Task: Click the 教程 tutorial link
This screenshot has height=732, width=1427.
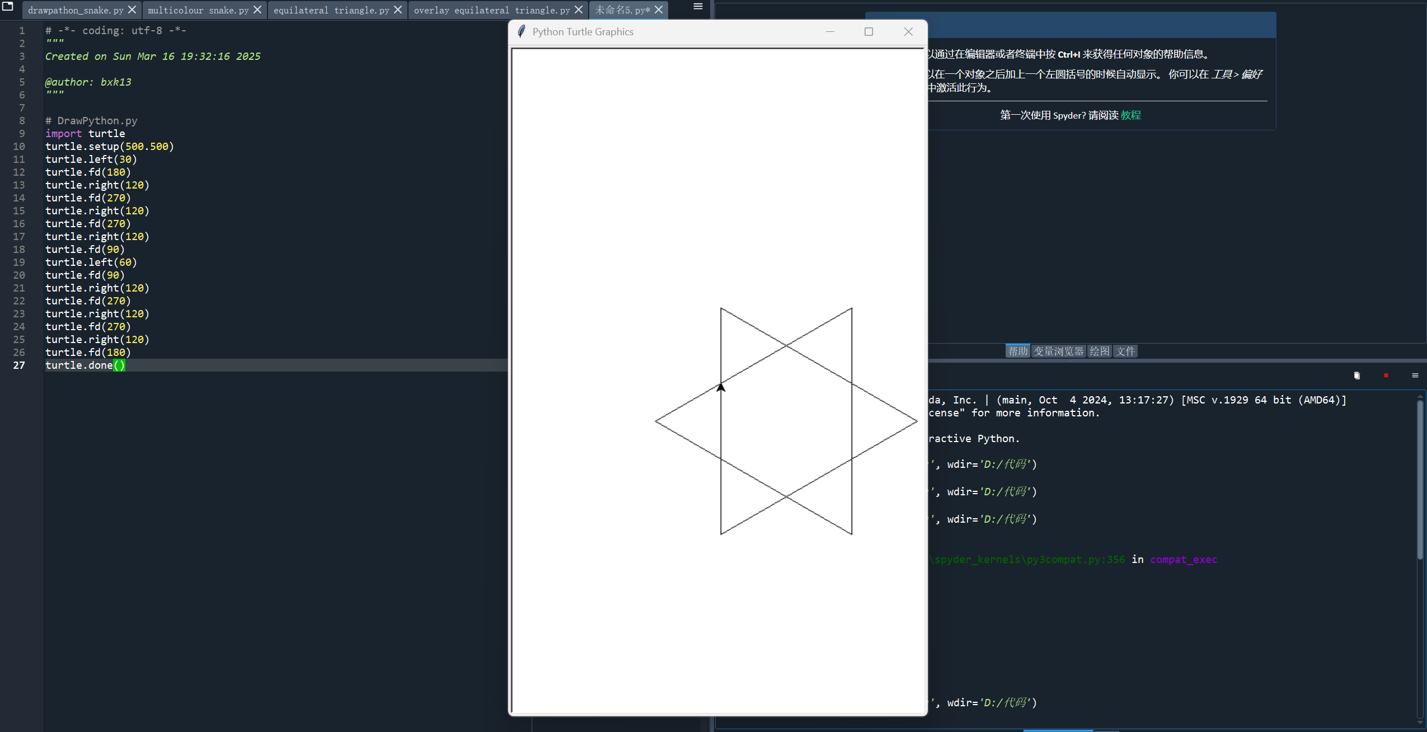Action: point(1130,115)
